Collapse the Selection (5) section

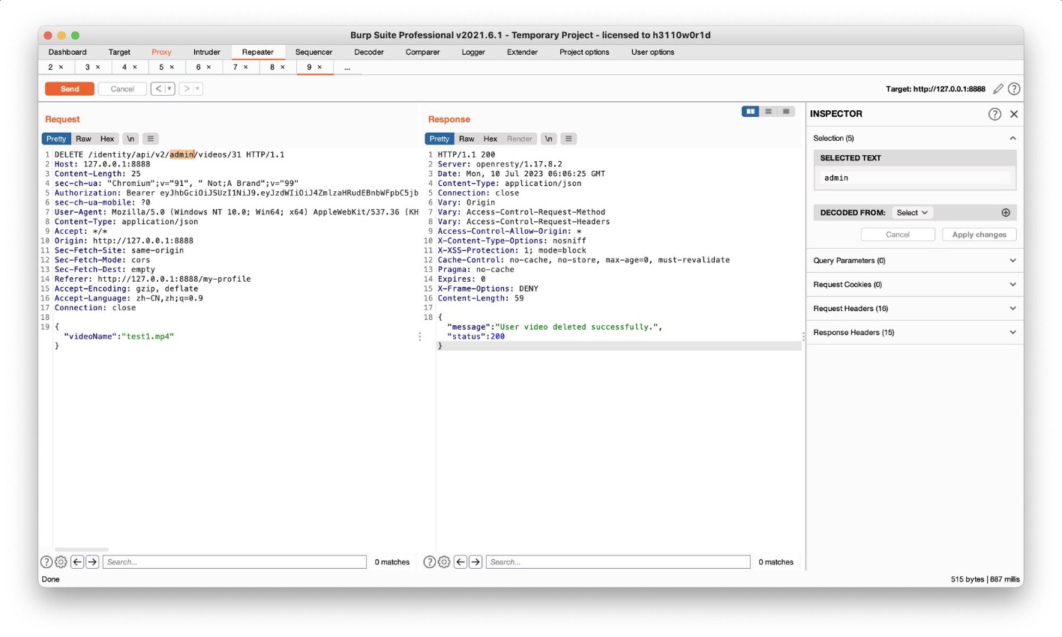tap(1012, 139)
